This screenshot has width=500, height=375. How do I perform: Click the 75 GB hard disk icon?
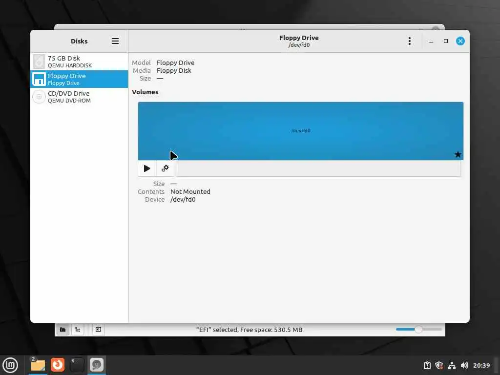click(x=39, y=62)
